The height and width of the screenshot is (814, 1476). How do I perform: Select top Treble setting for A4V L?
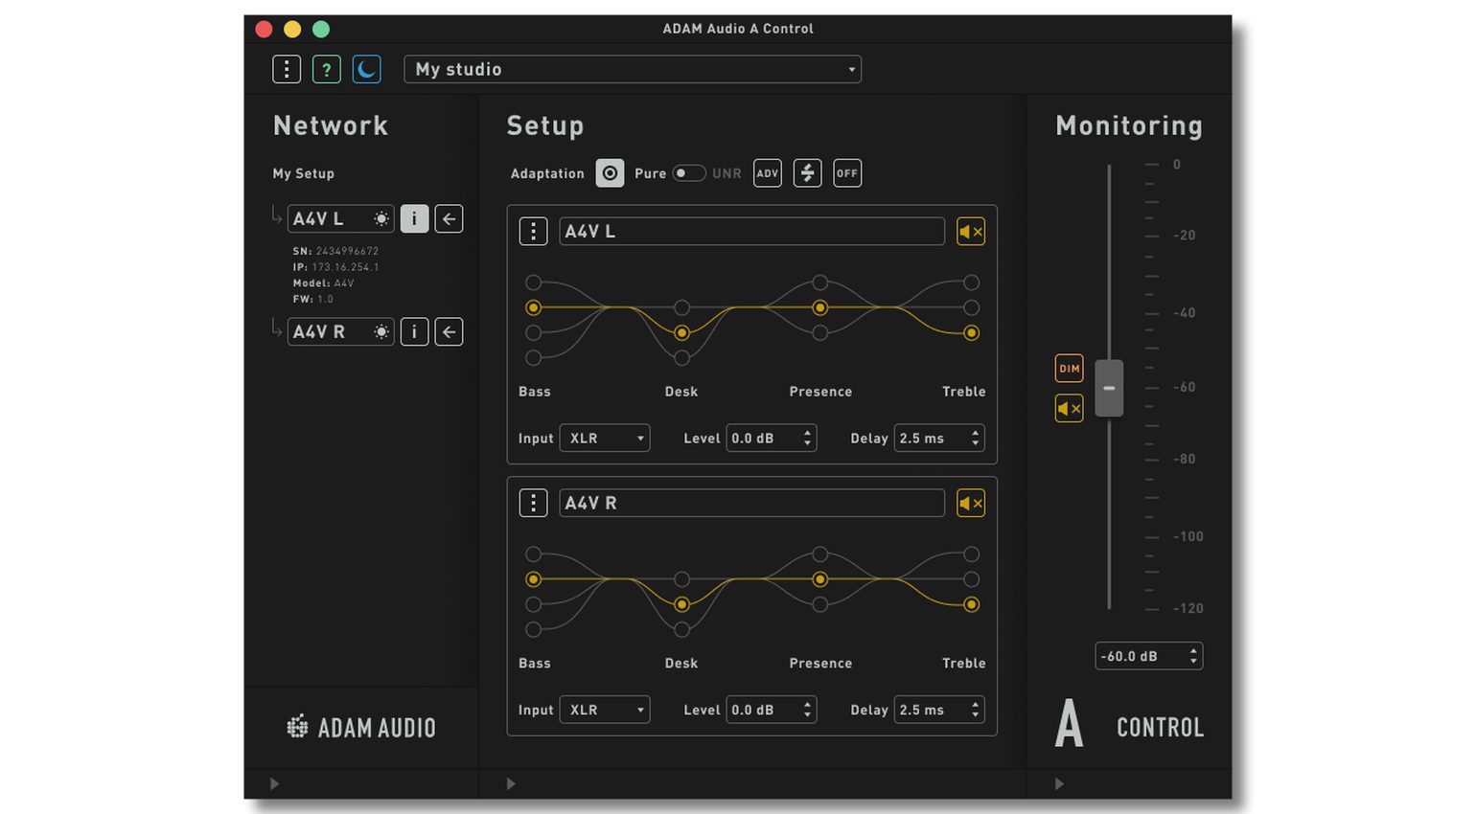971,283
